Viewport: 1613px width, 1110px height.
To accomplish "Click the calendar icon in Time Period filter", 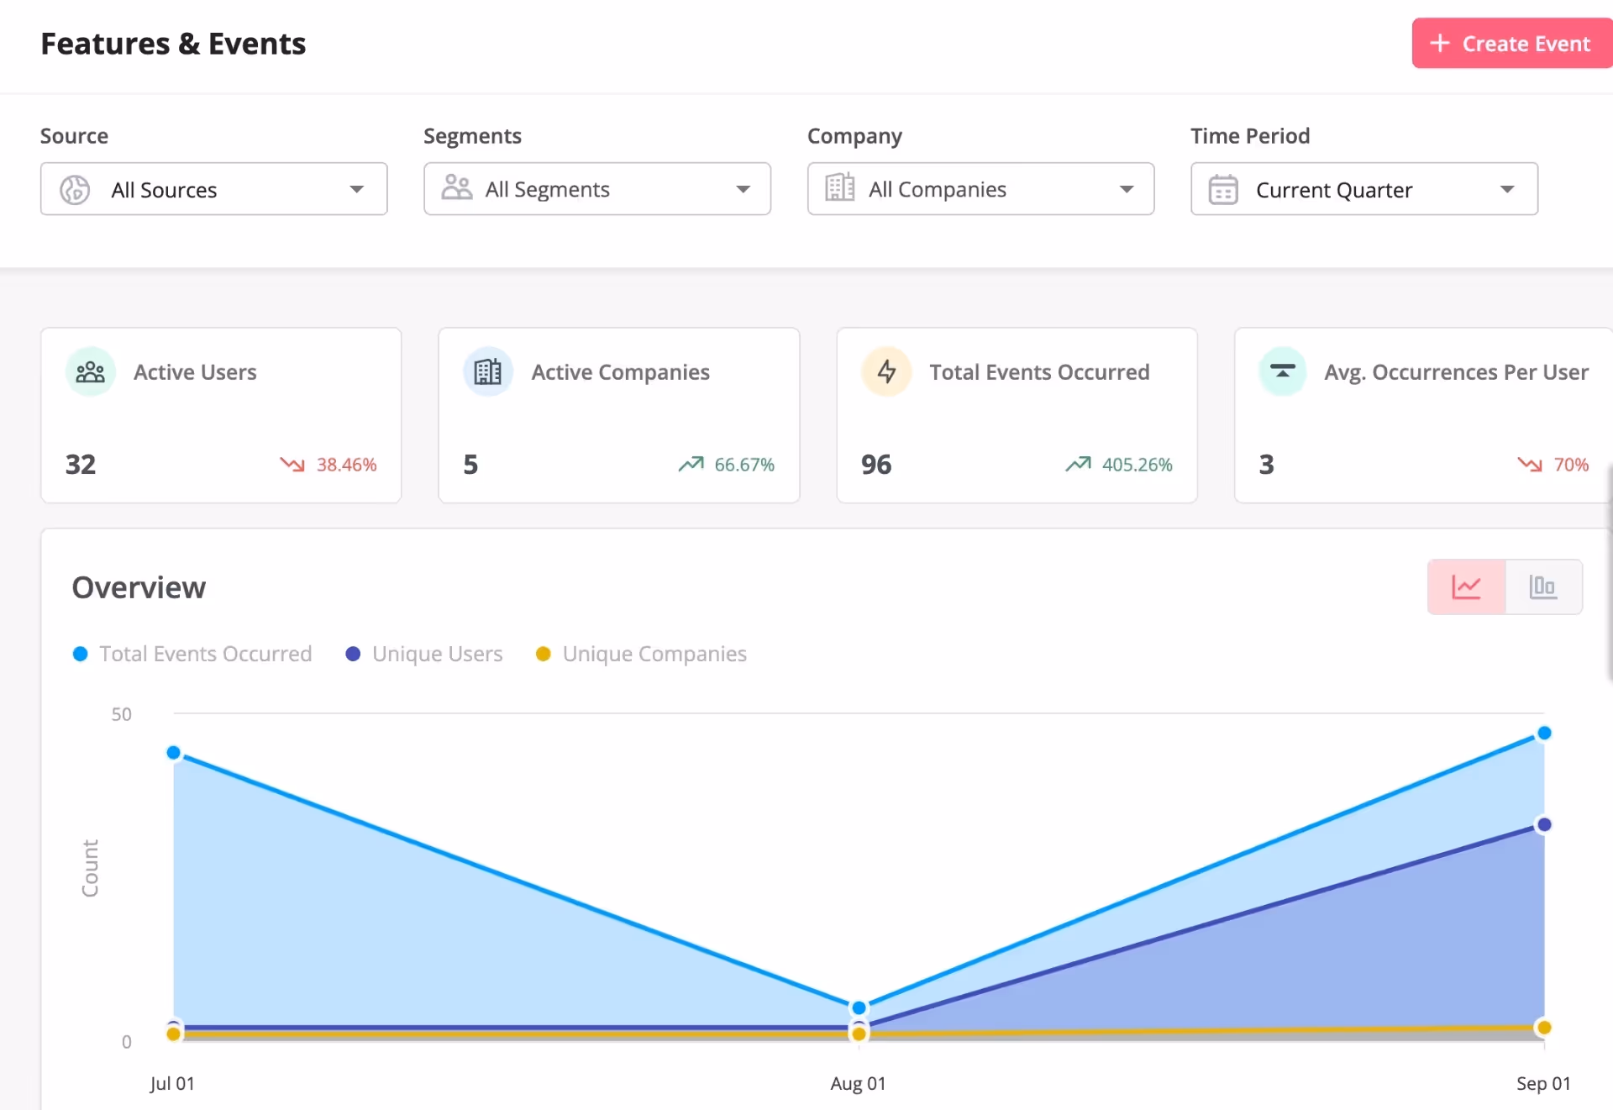I will pyautogui.click(x=1223, y=189).
